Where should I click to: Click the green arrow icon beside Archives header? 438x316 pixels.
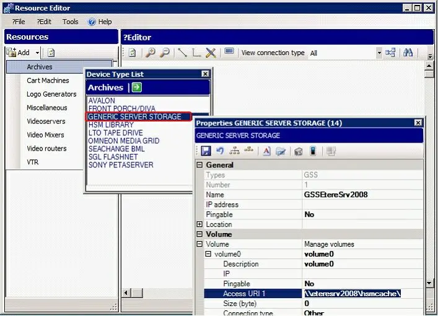(x=136, y=88)
